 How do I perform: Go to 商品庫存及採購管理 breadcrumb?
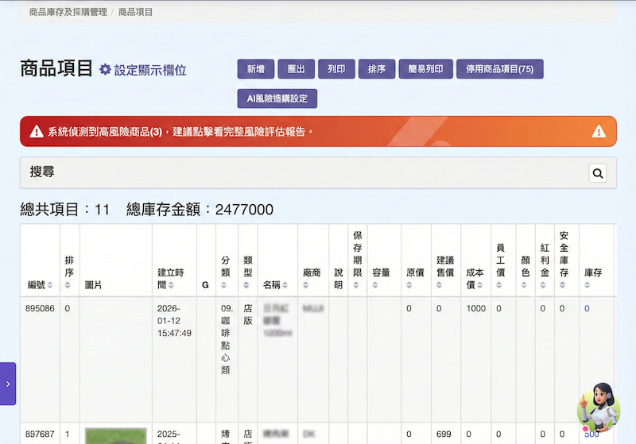coord(68,12)
